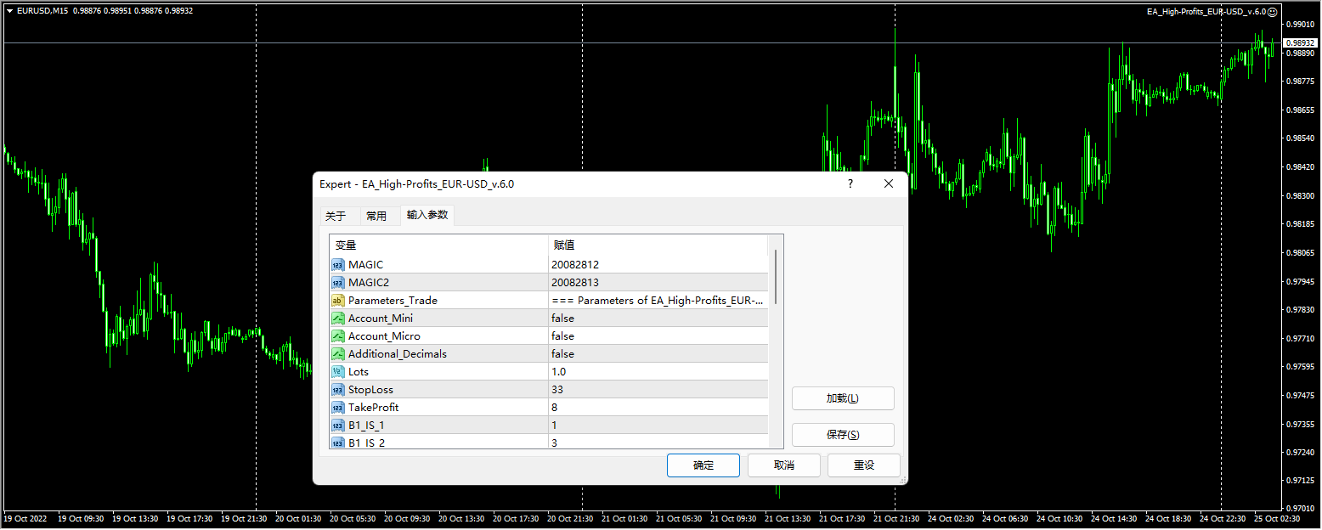Click the integer icon beside MAGIC parameter

(x=338, y=264)
